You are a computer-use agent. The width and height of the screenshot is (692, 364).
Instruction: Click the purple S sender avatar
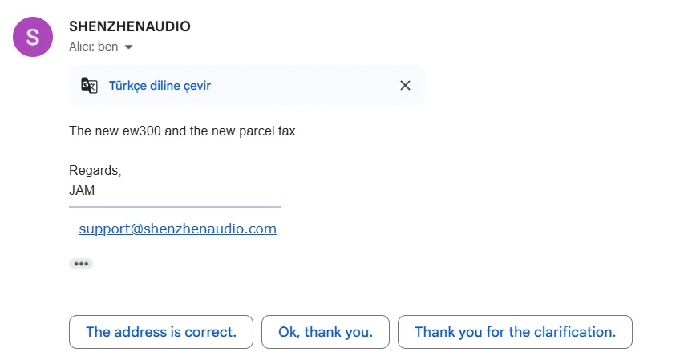tap(33, 36)
